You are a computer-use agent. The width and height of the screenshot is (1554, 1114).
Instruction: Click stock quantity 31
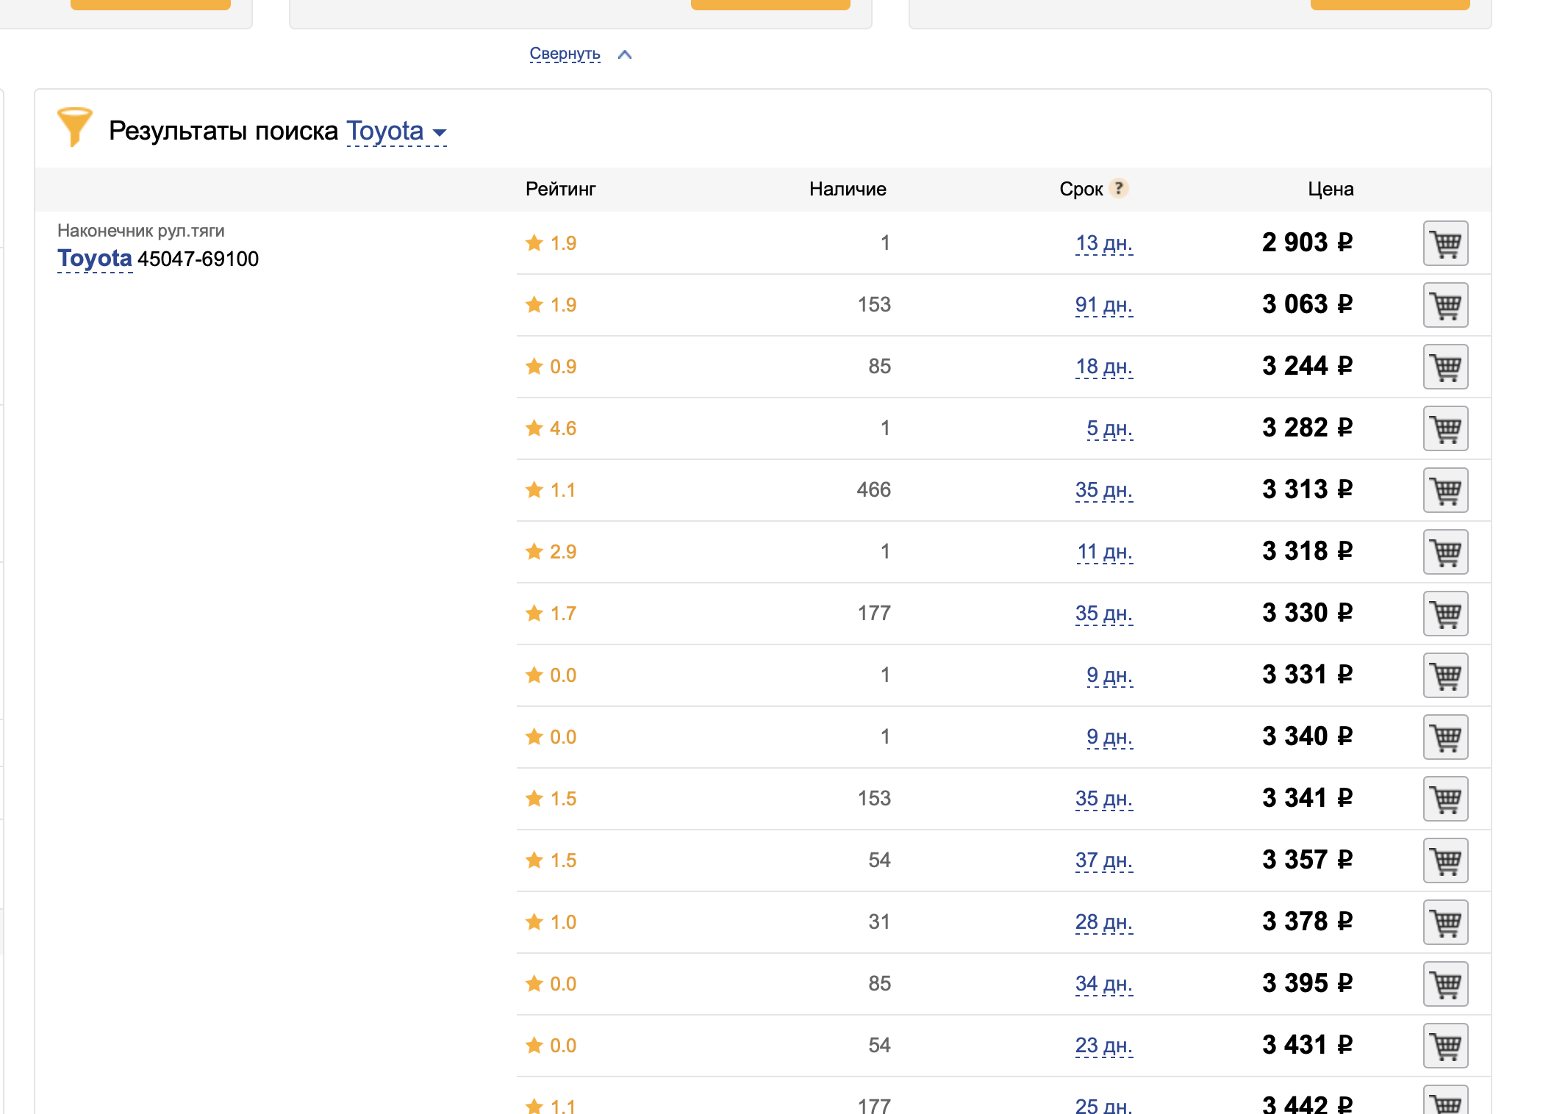(x=879, y=922)
